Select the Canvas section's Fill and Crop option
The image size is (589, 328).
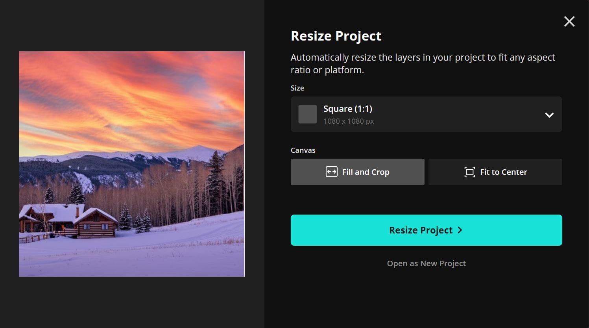click(357, 172)
